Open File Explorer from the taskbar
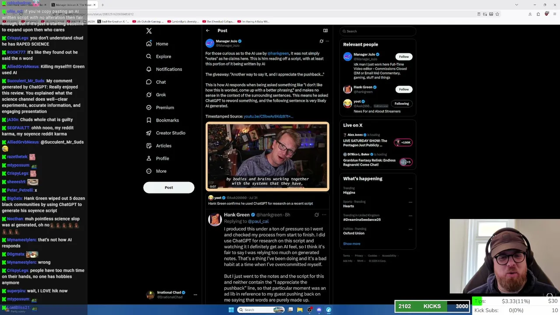The width and height of the screenshot is (560, 315). pos(300,310)
